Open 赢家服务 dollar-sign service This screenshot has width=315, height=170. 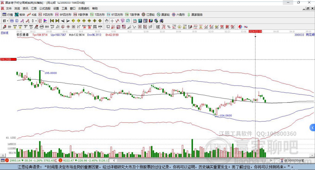195,15
